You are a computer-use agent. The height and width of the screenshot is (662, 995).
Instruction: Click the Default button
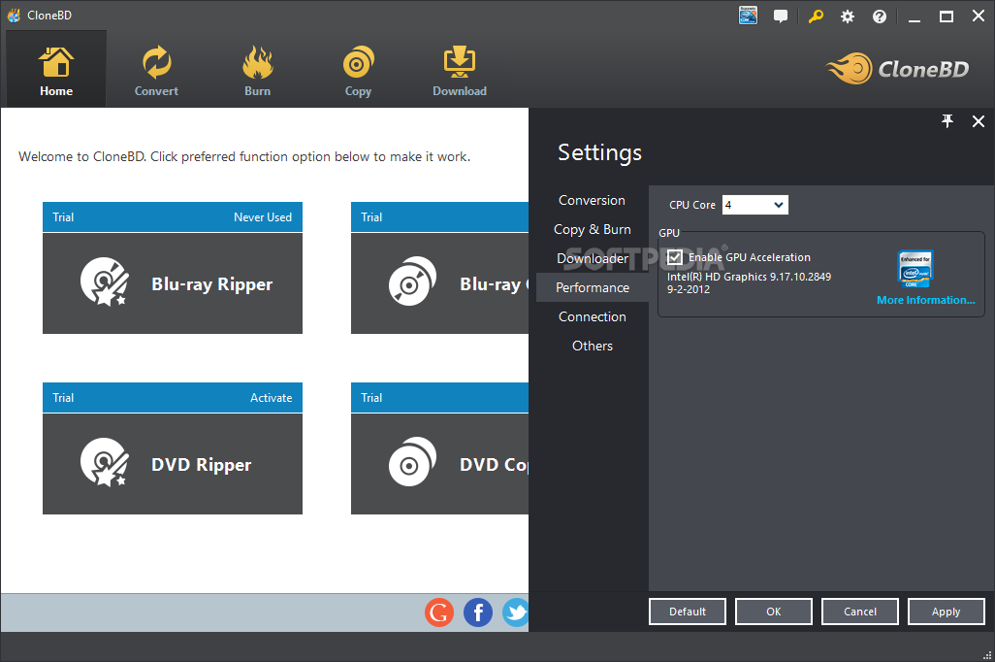(x=688, y=612)
